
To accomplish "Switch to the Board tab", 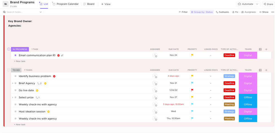I will 89,4.
